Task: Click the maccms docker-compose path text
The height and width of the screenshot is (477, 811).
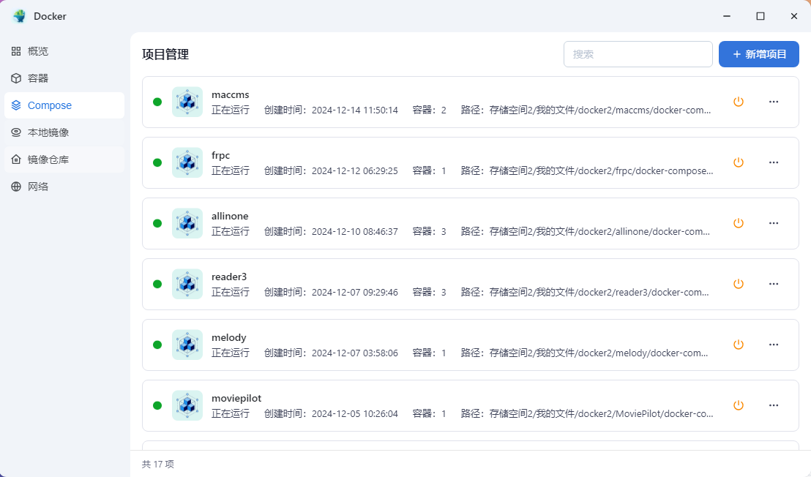Action: point(600,110)
